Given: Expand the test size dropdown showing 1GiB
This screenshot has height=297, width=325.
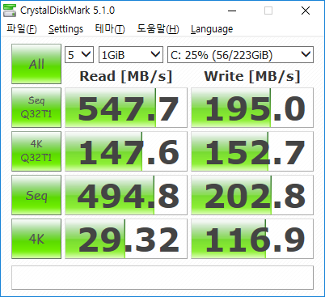Looking at the screenshot, I should coord(131,55).
